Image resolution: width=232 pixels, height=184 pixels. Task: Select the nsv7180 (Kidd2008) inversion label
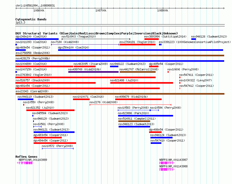65,42
